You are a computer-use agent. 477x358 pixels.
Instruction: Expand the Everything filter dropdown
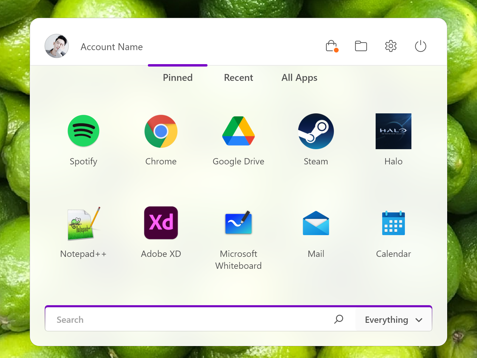pos(394,320)
